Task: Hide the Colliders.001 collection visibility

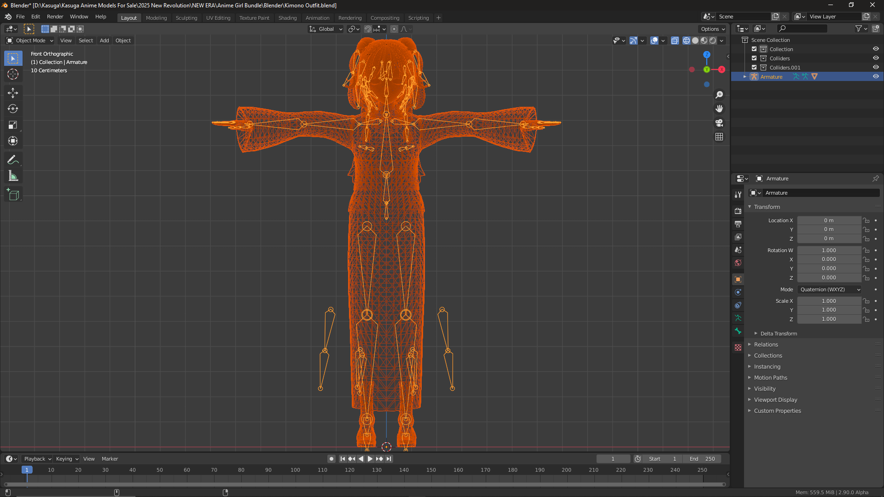Action: [x=876, y=68]
